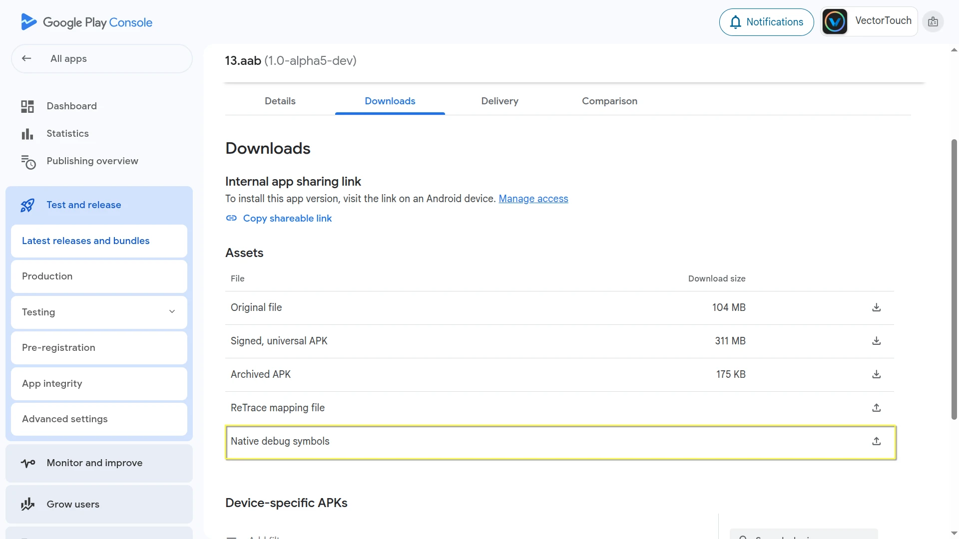Screen dimensions: 959x539
Task: Switch to the Details tab
Action: pyautogui.click(x=280, y=101)
